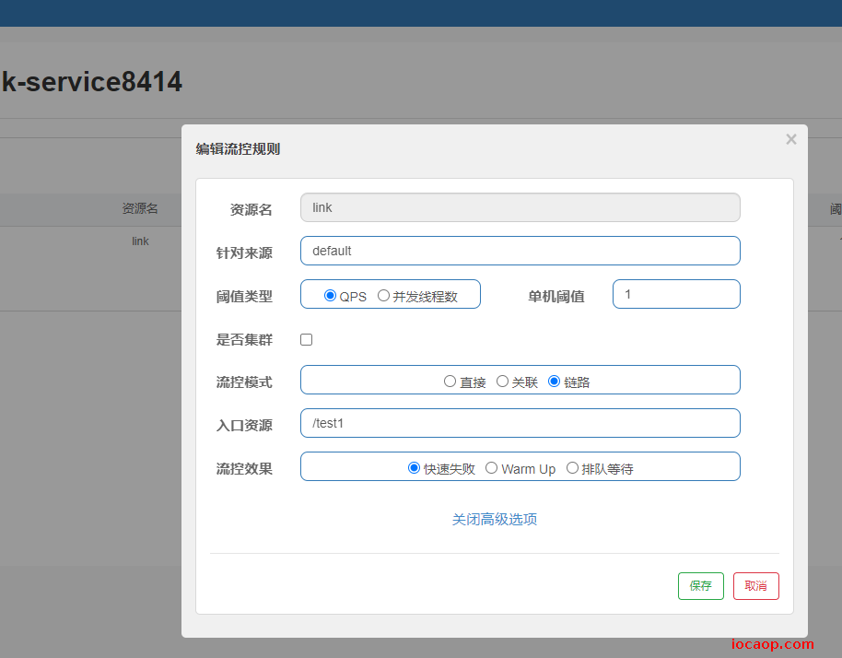Image resolution: width=842 pixels, height=658 pixels.
Task: Toggle the 是否集群 checkbox
Action: tap(306, 339)
